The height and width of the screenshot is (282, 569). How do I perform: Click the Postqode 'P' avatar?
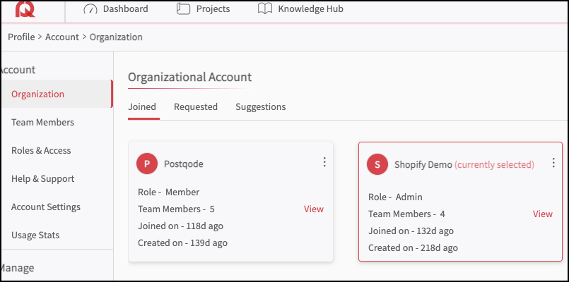point(147,164)
